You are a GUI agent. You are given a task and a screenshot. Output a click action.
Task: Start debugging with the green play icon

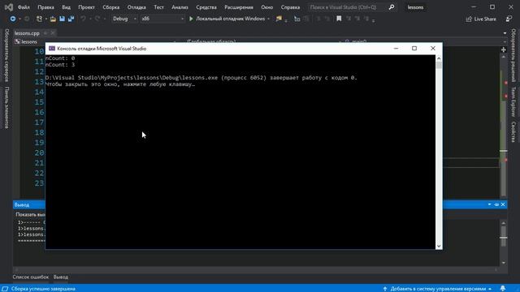191,19
